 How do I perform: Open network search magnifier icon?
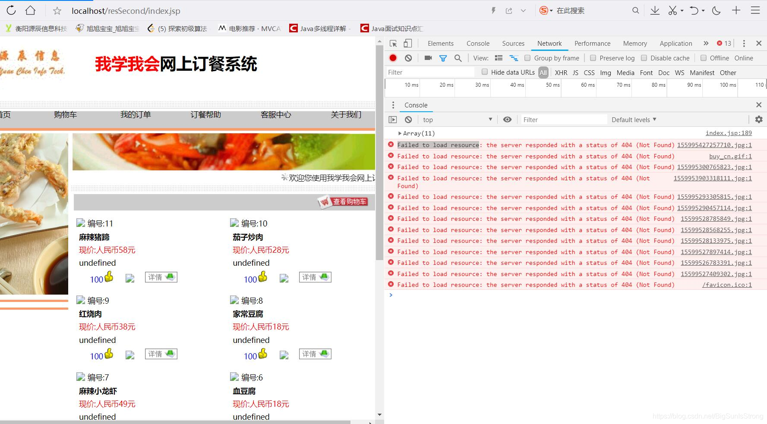[x=458, y=58]
